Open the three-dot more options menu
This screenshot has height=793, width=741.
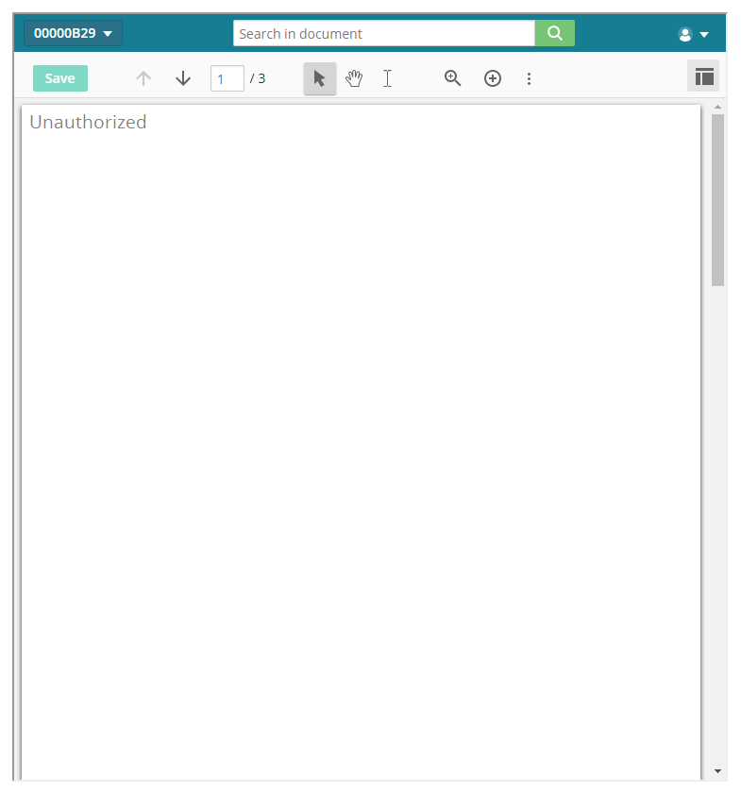pyautogui.click(x=529, y=78)
